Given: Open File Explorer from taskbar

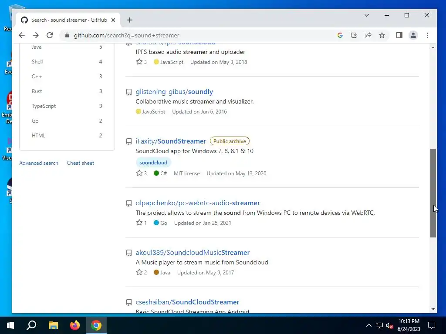Looking at the screenshot, I should point(53,325).
